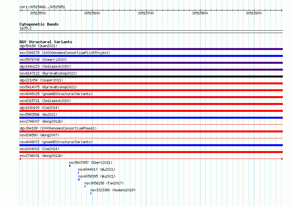
Task: Select the dgv221n54 (Cooper2011) label
Action: [x=41, y=80]
